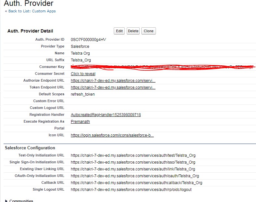Select the Single Sign-On Initialization URL value

pyautogui.click(x=133, y=162)
